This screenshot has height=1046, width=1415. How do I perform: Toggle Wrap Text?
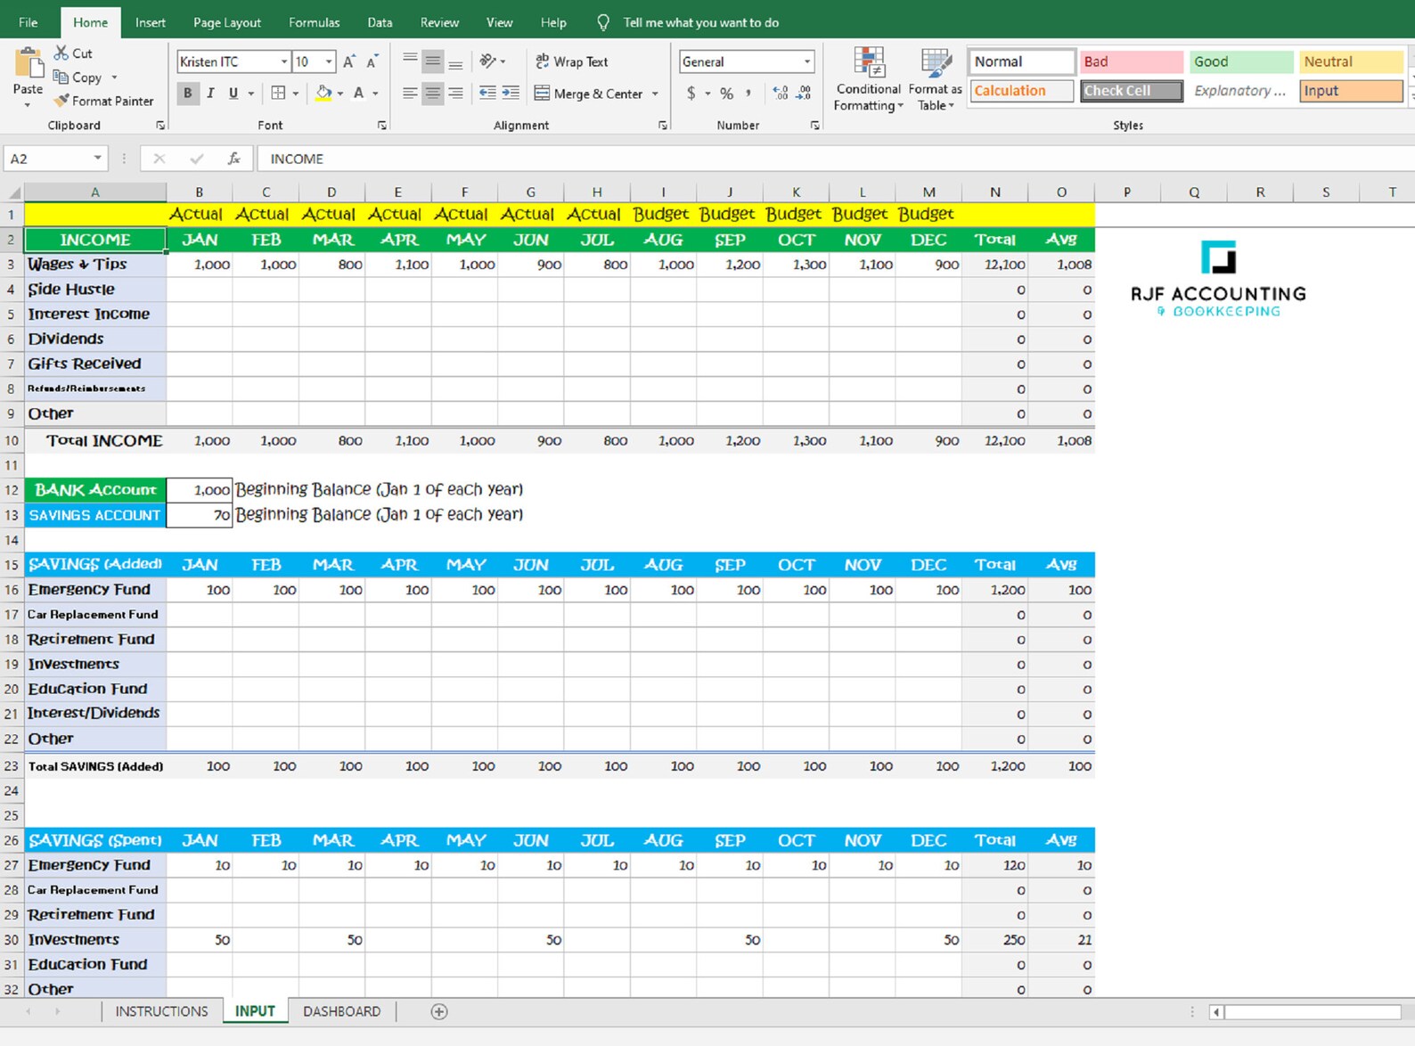(571, 61)
